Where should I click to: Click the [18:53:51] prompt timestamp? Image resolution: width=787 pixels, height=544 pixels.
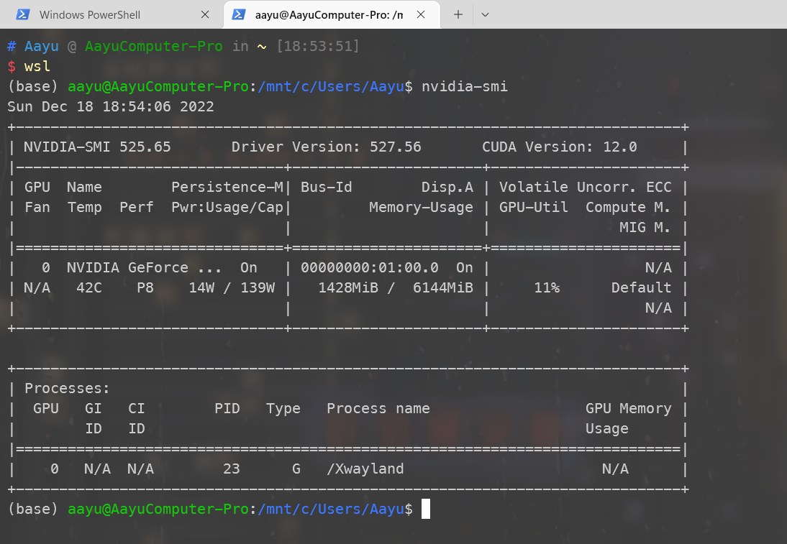point(317,46)
